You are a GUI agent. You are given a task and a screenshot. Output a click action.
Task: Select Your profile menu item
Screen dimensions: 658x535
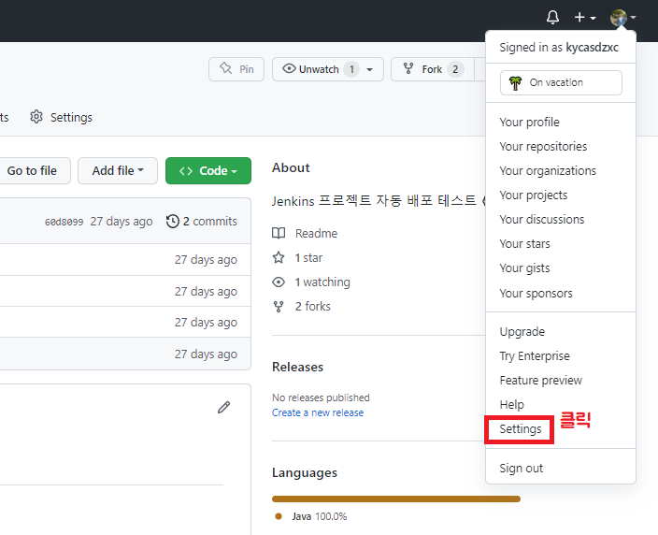[x=529, y=123]
